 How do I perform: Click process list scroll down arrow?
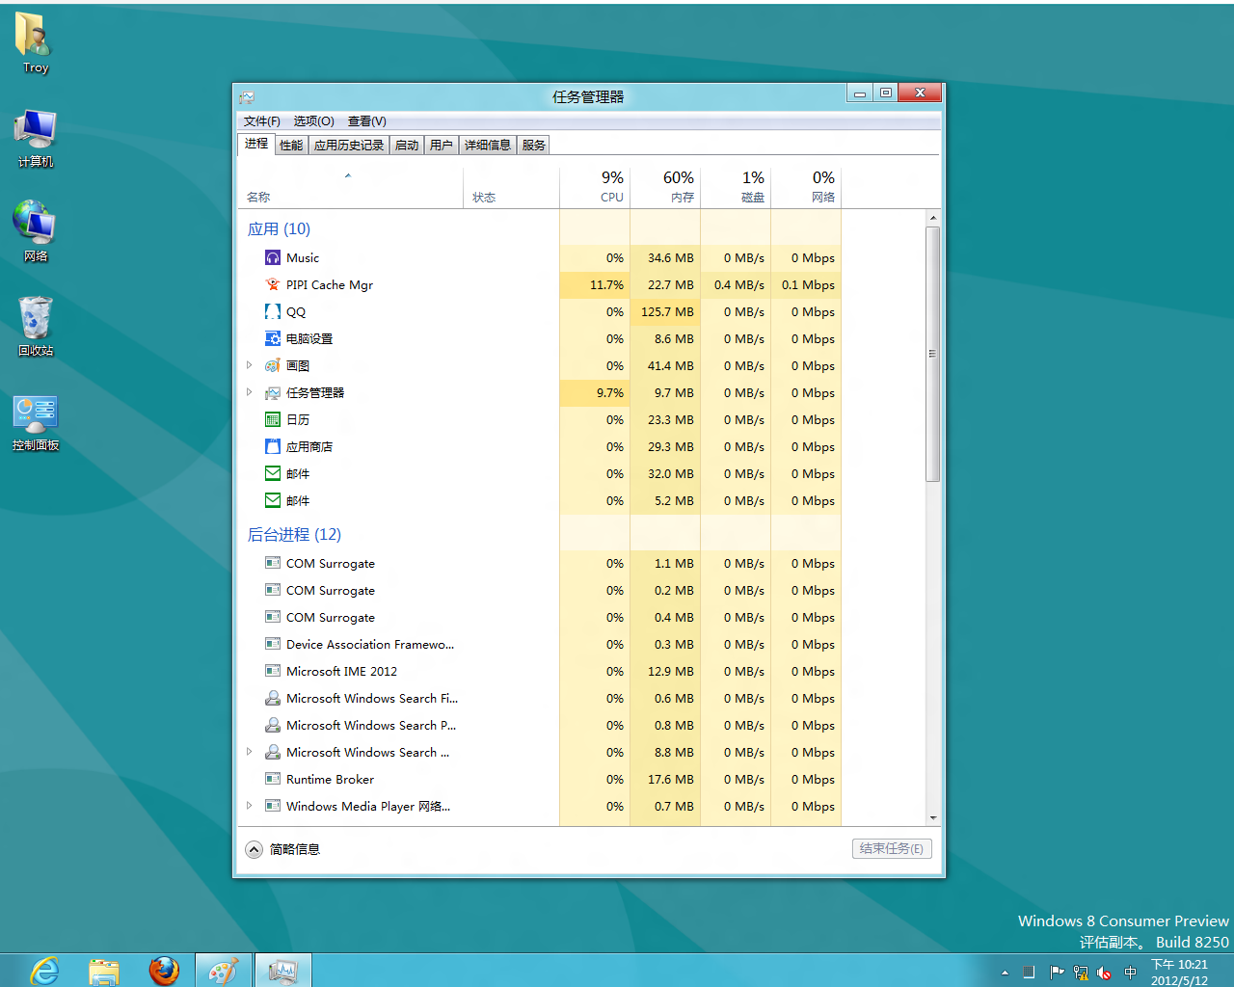point(932,817)
